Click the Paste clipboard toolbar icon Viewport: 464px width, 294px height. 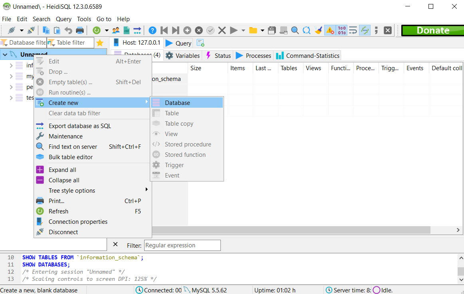tap(57, 30)
